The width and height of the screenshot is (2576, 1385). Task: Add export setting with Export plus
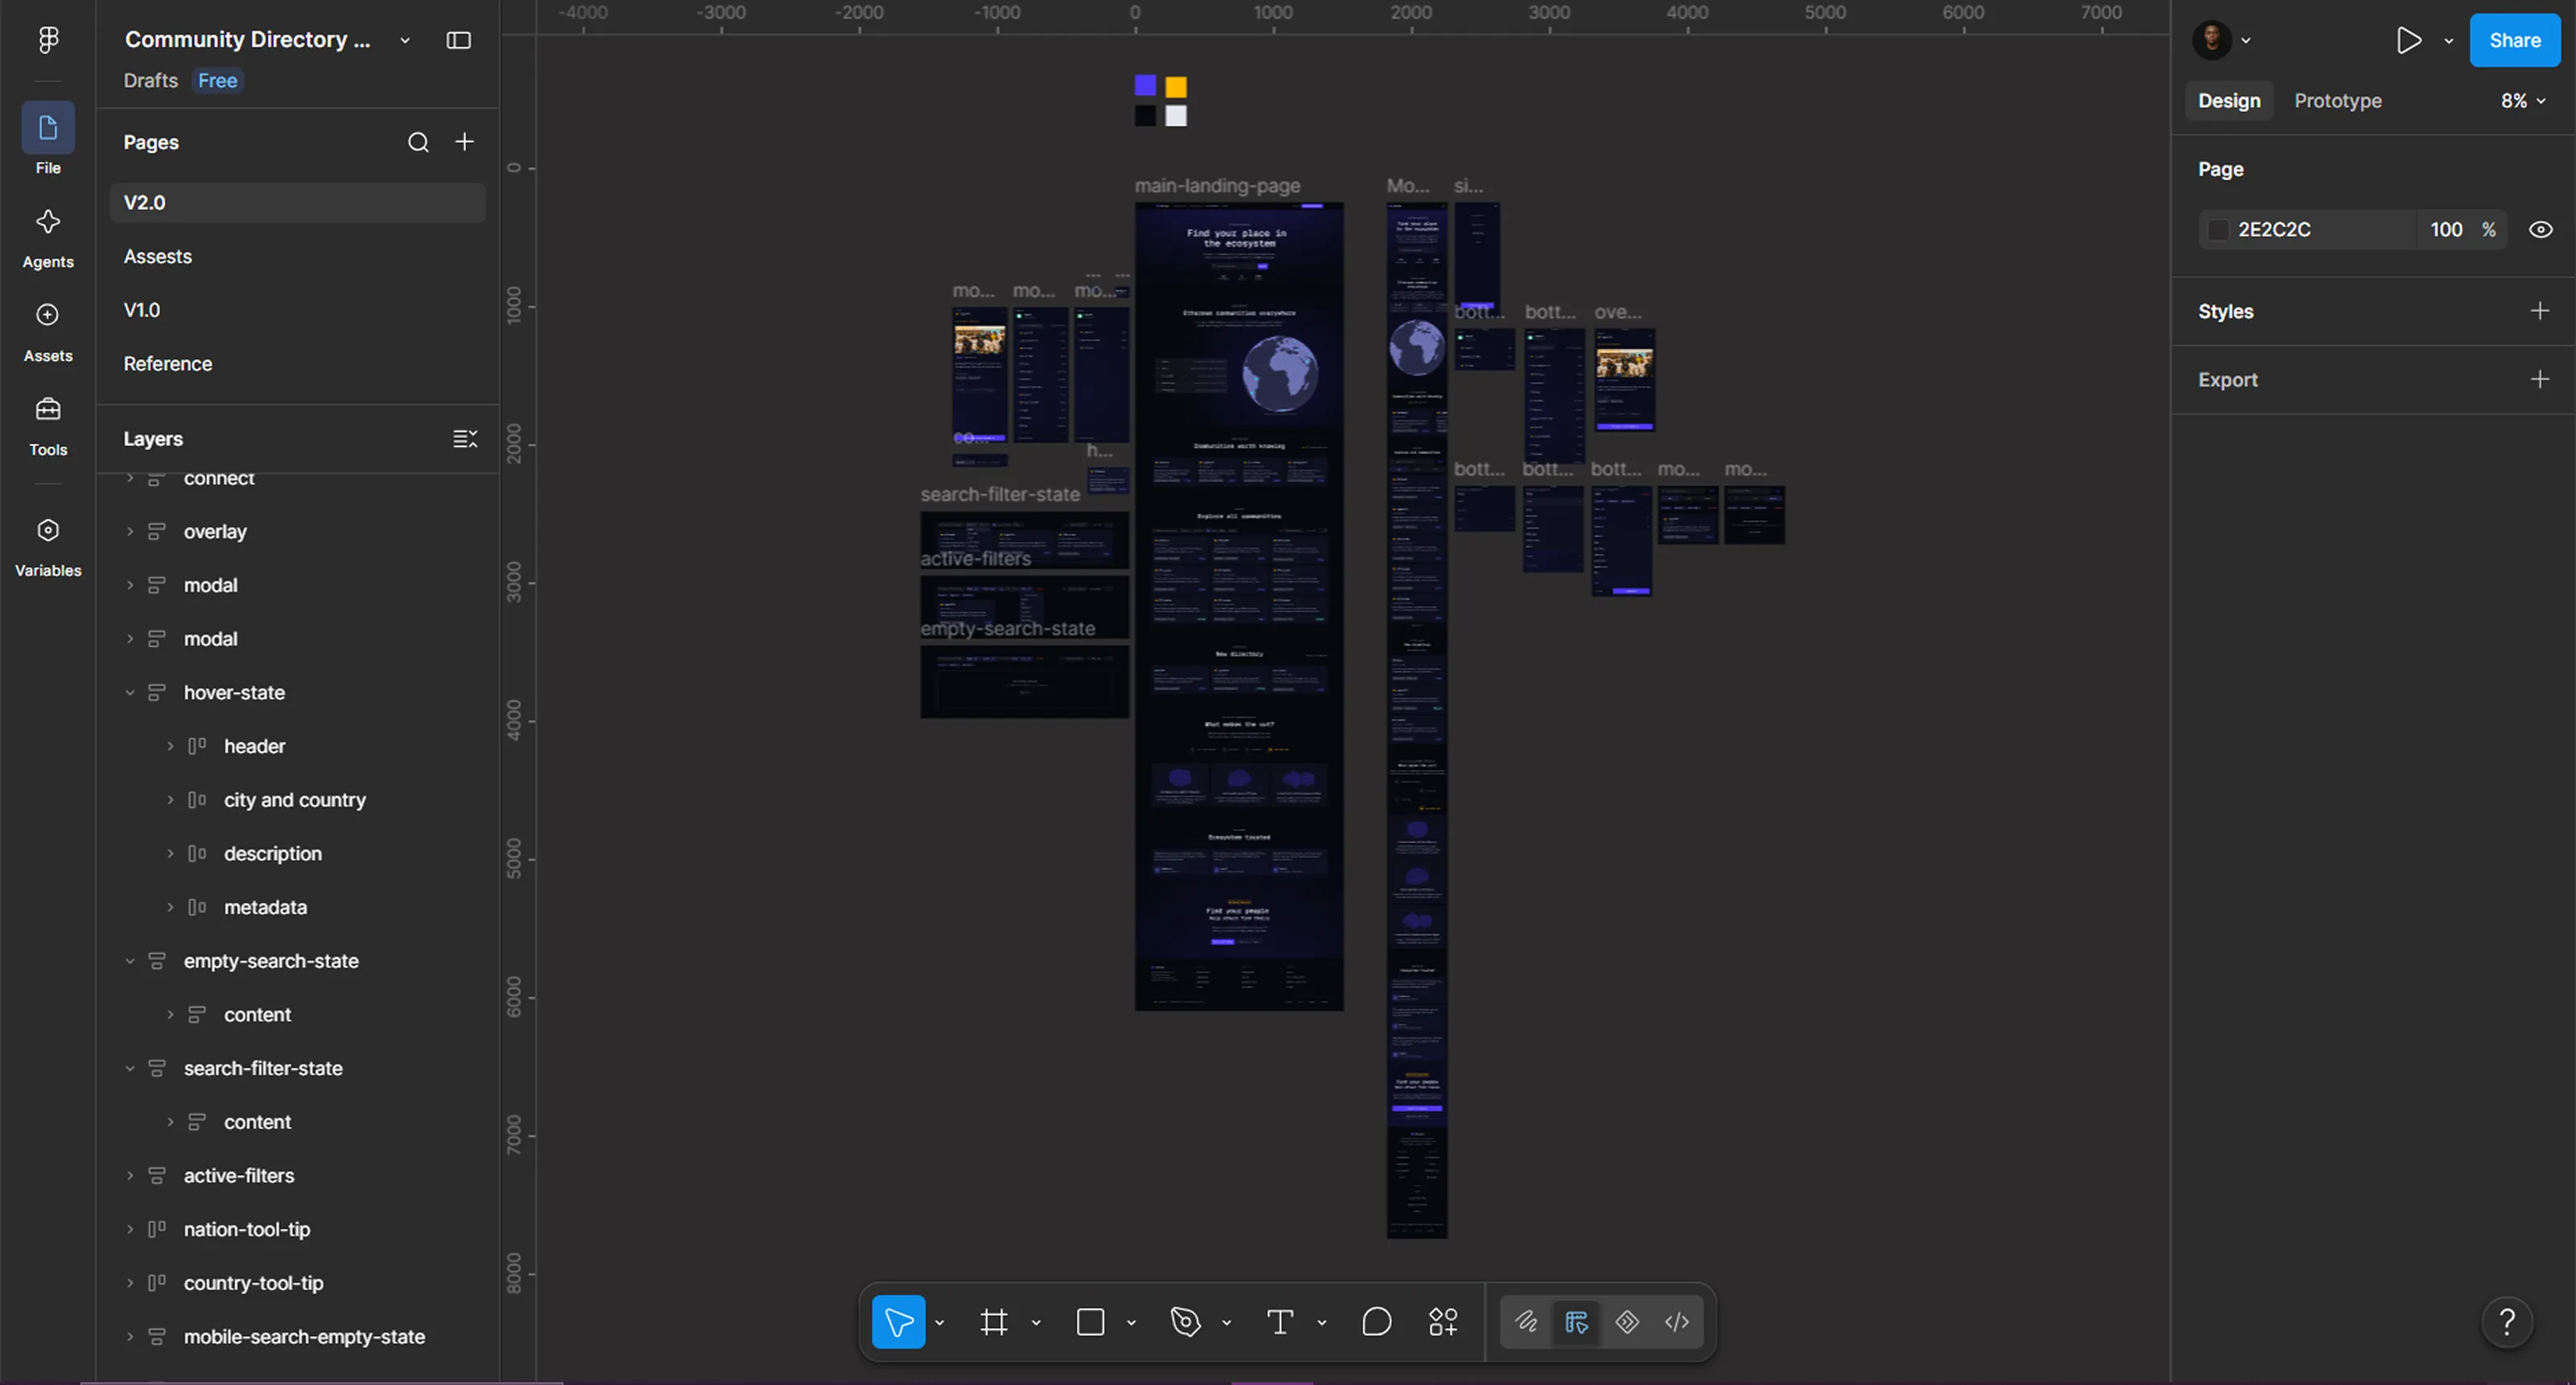[2539, 379]
